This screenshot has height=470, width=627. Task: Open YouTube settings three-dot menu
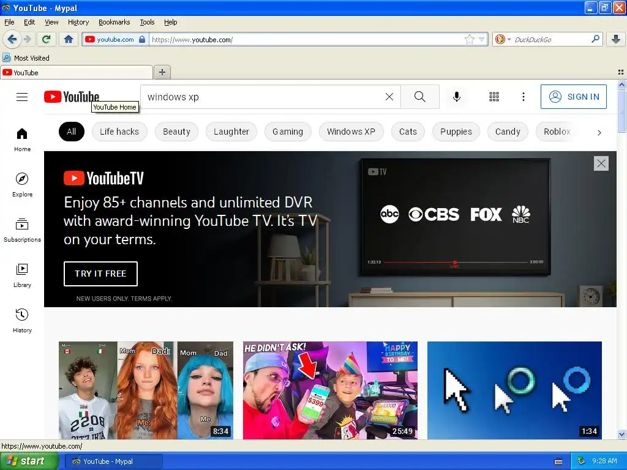click(523, 97)
